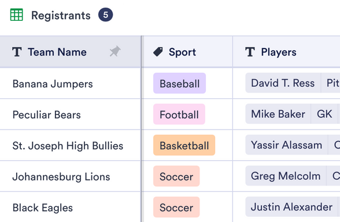Click the green table grid icon
The height and width of the screenshot is (222, 340).
[x=16, y=15]
